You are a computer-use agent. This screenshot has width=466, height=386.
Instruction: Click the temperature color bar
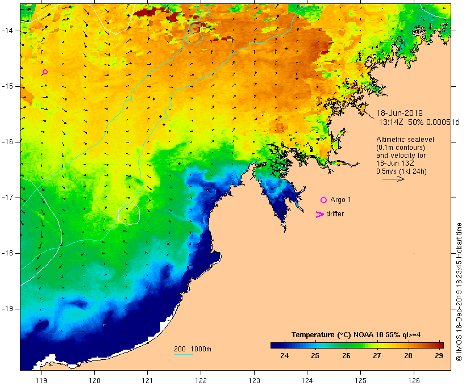click(357, 345)
